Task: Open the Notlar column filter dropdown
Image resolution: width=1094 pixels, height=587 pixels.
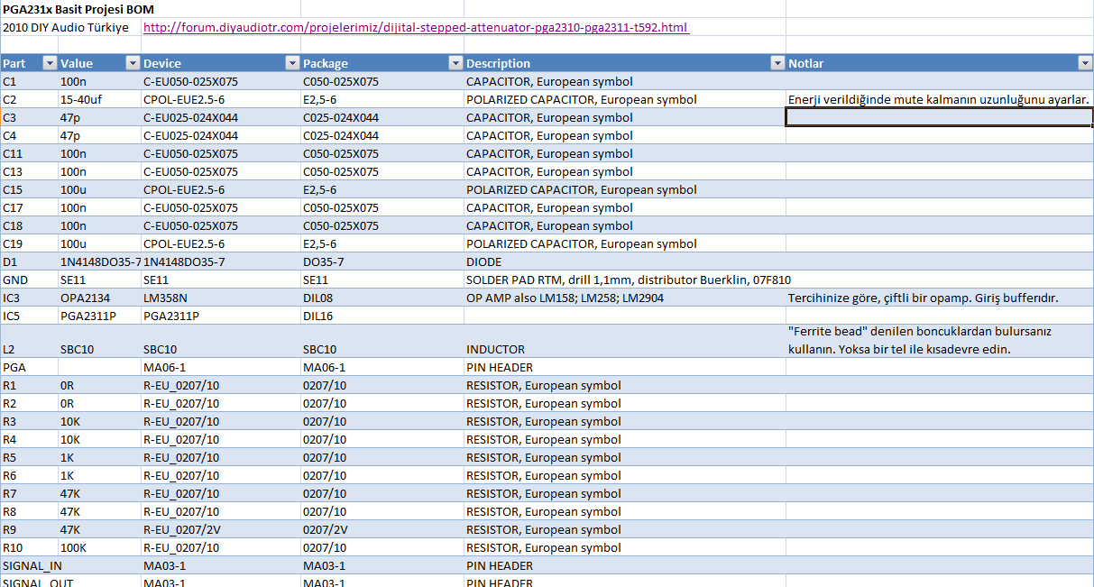Action: pos(1084,63)
